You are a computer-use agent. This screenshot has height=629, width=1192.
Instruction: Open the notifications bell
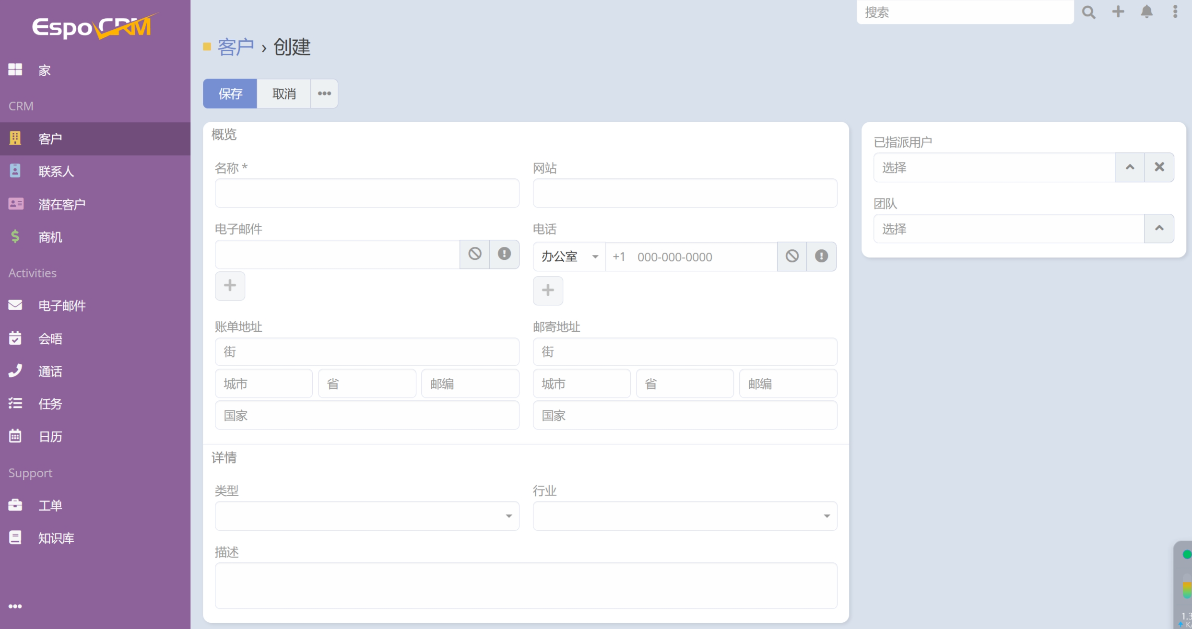pyautogui.click(x=1146, y=12)
